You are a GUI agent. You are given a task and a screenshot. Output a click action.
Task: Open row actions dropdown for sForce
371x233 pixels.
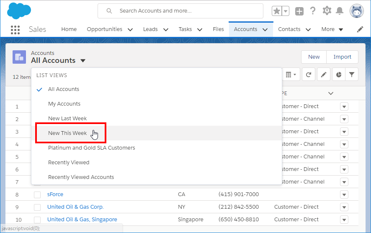point(344,194)
